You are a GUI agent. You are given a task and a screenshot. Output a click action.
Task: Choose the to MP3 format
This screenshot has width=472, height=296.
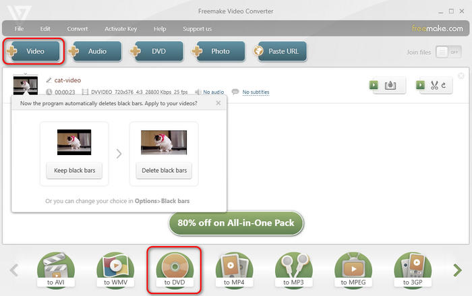(293, 270)
